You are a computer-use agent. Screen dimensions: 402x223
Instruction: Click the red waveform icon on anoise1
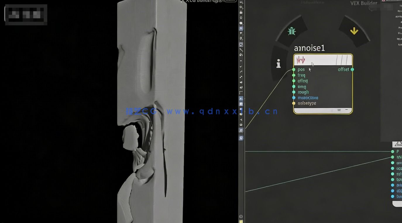coord(301,60)
